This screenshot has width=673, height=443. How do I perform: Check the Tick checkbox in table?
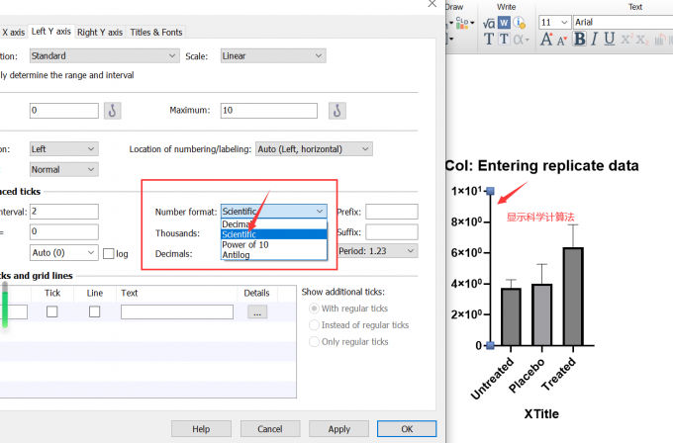click(52, 311)
